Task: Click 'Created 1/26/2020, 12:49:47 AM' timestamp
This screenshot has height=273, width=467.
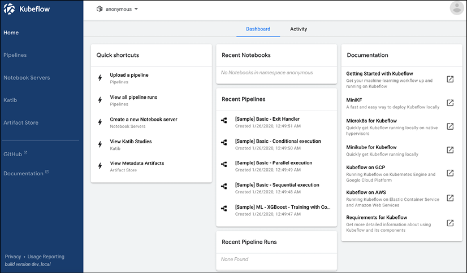Action: tap(268, 214)
